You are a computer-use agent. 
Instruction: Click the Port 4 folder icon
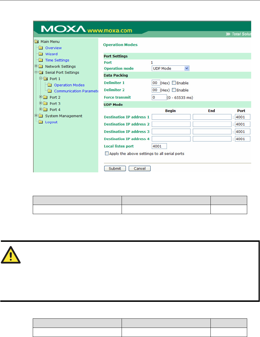coord(45,109)
